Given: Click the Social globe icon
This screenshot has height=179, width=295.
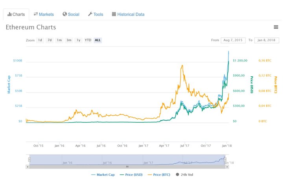Looking at the screenshot, I should point(65,14).
